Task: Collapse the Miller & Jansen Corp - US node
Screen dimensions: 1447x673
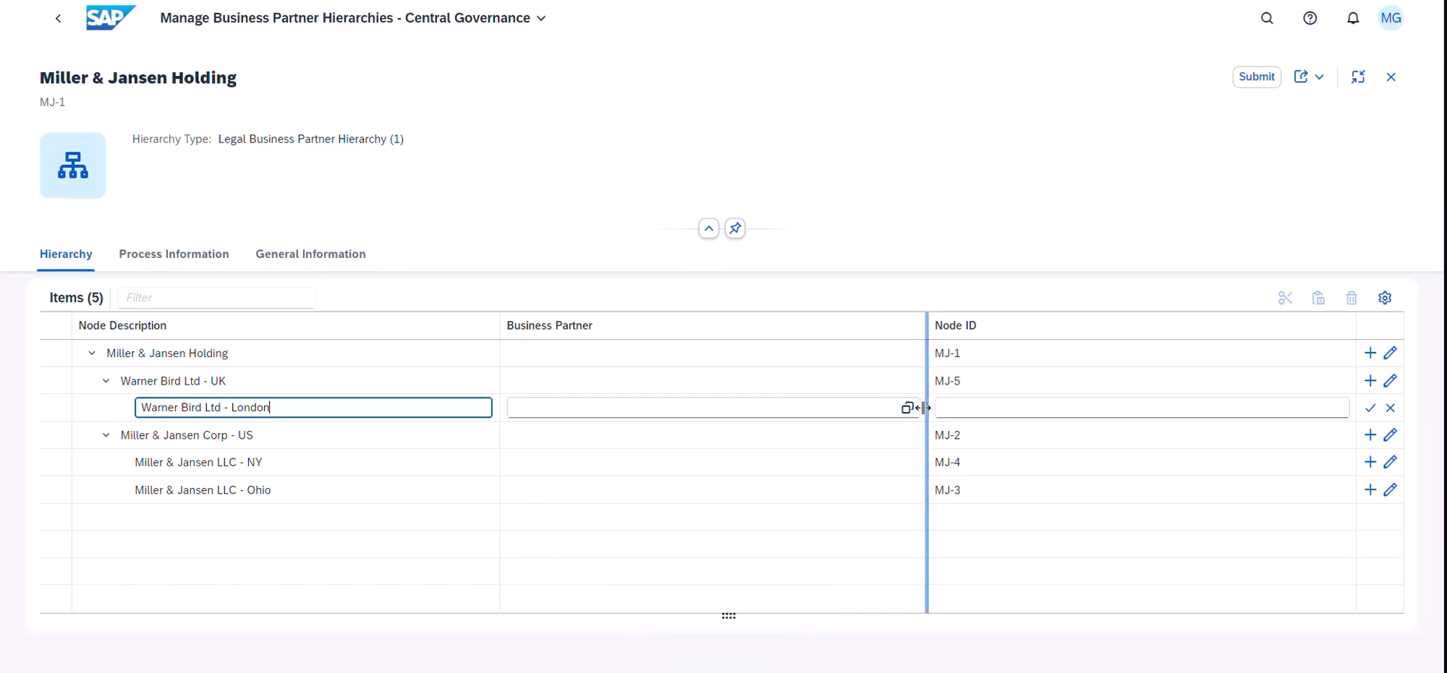Action: 106,435
